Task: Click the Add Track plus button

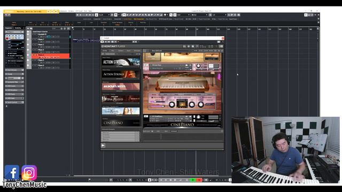Action: pos(28,28)
